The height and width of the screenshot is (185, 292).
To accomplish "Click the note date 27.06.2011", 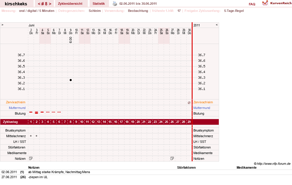I will (9, 177).
